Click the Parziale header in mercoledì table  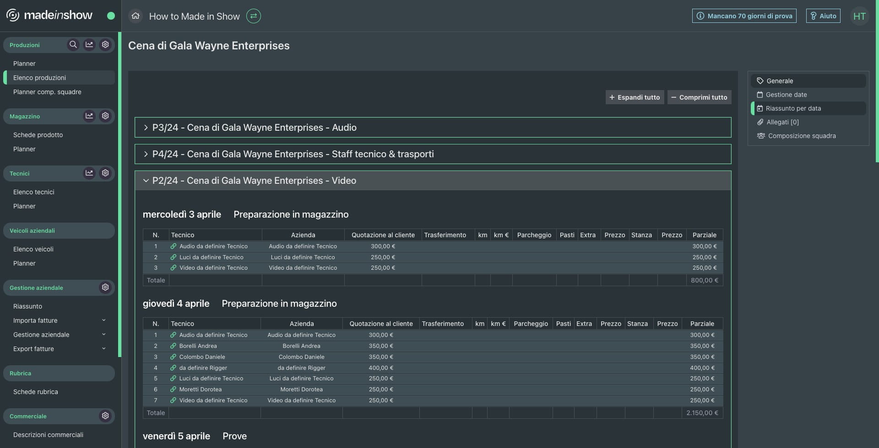pyautogui.click(x=705, y=235)
